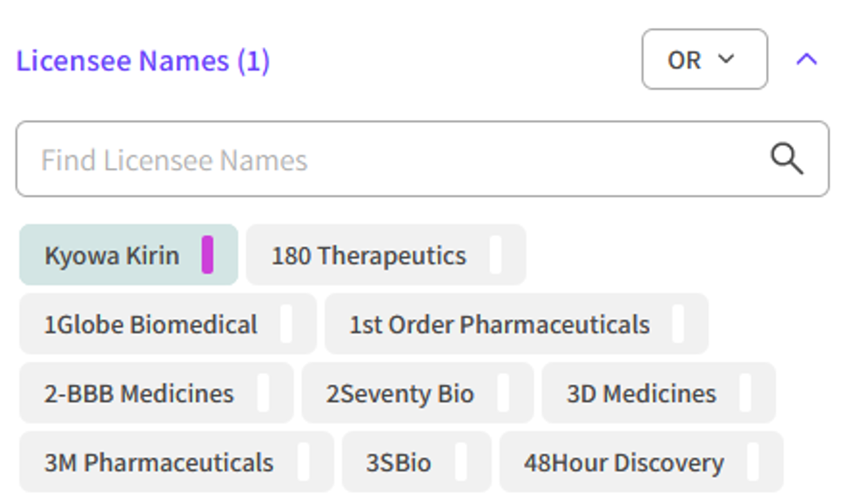Collapse the Licensee Names section
The height and width of the screenshot is (502, 847).
807,59
